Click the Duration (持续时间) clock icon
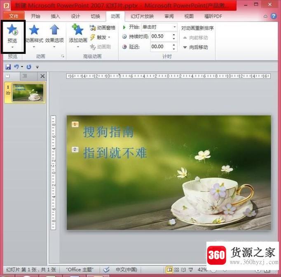Viewport: 281px width, 277px height. coord(124,37)
